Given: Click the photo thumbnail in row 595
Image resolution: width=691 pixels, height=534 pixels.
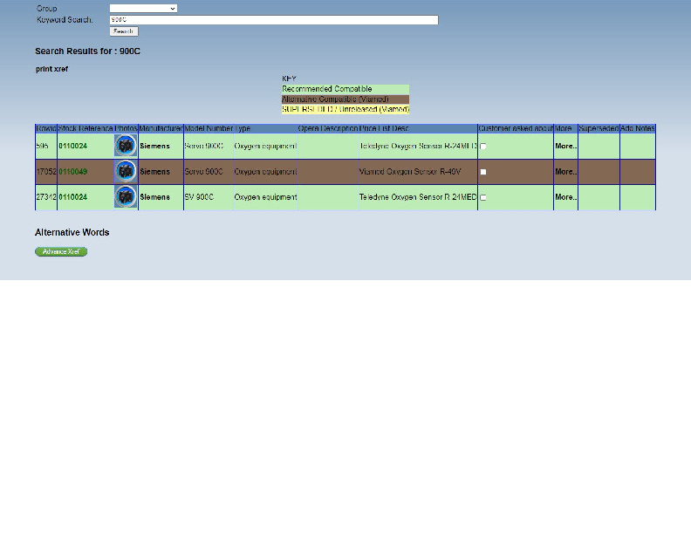Looking at the screenshot, I should (x=126, y=146).
